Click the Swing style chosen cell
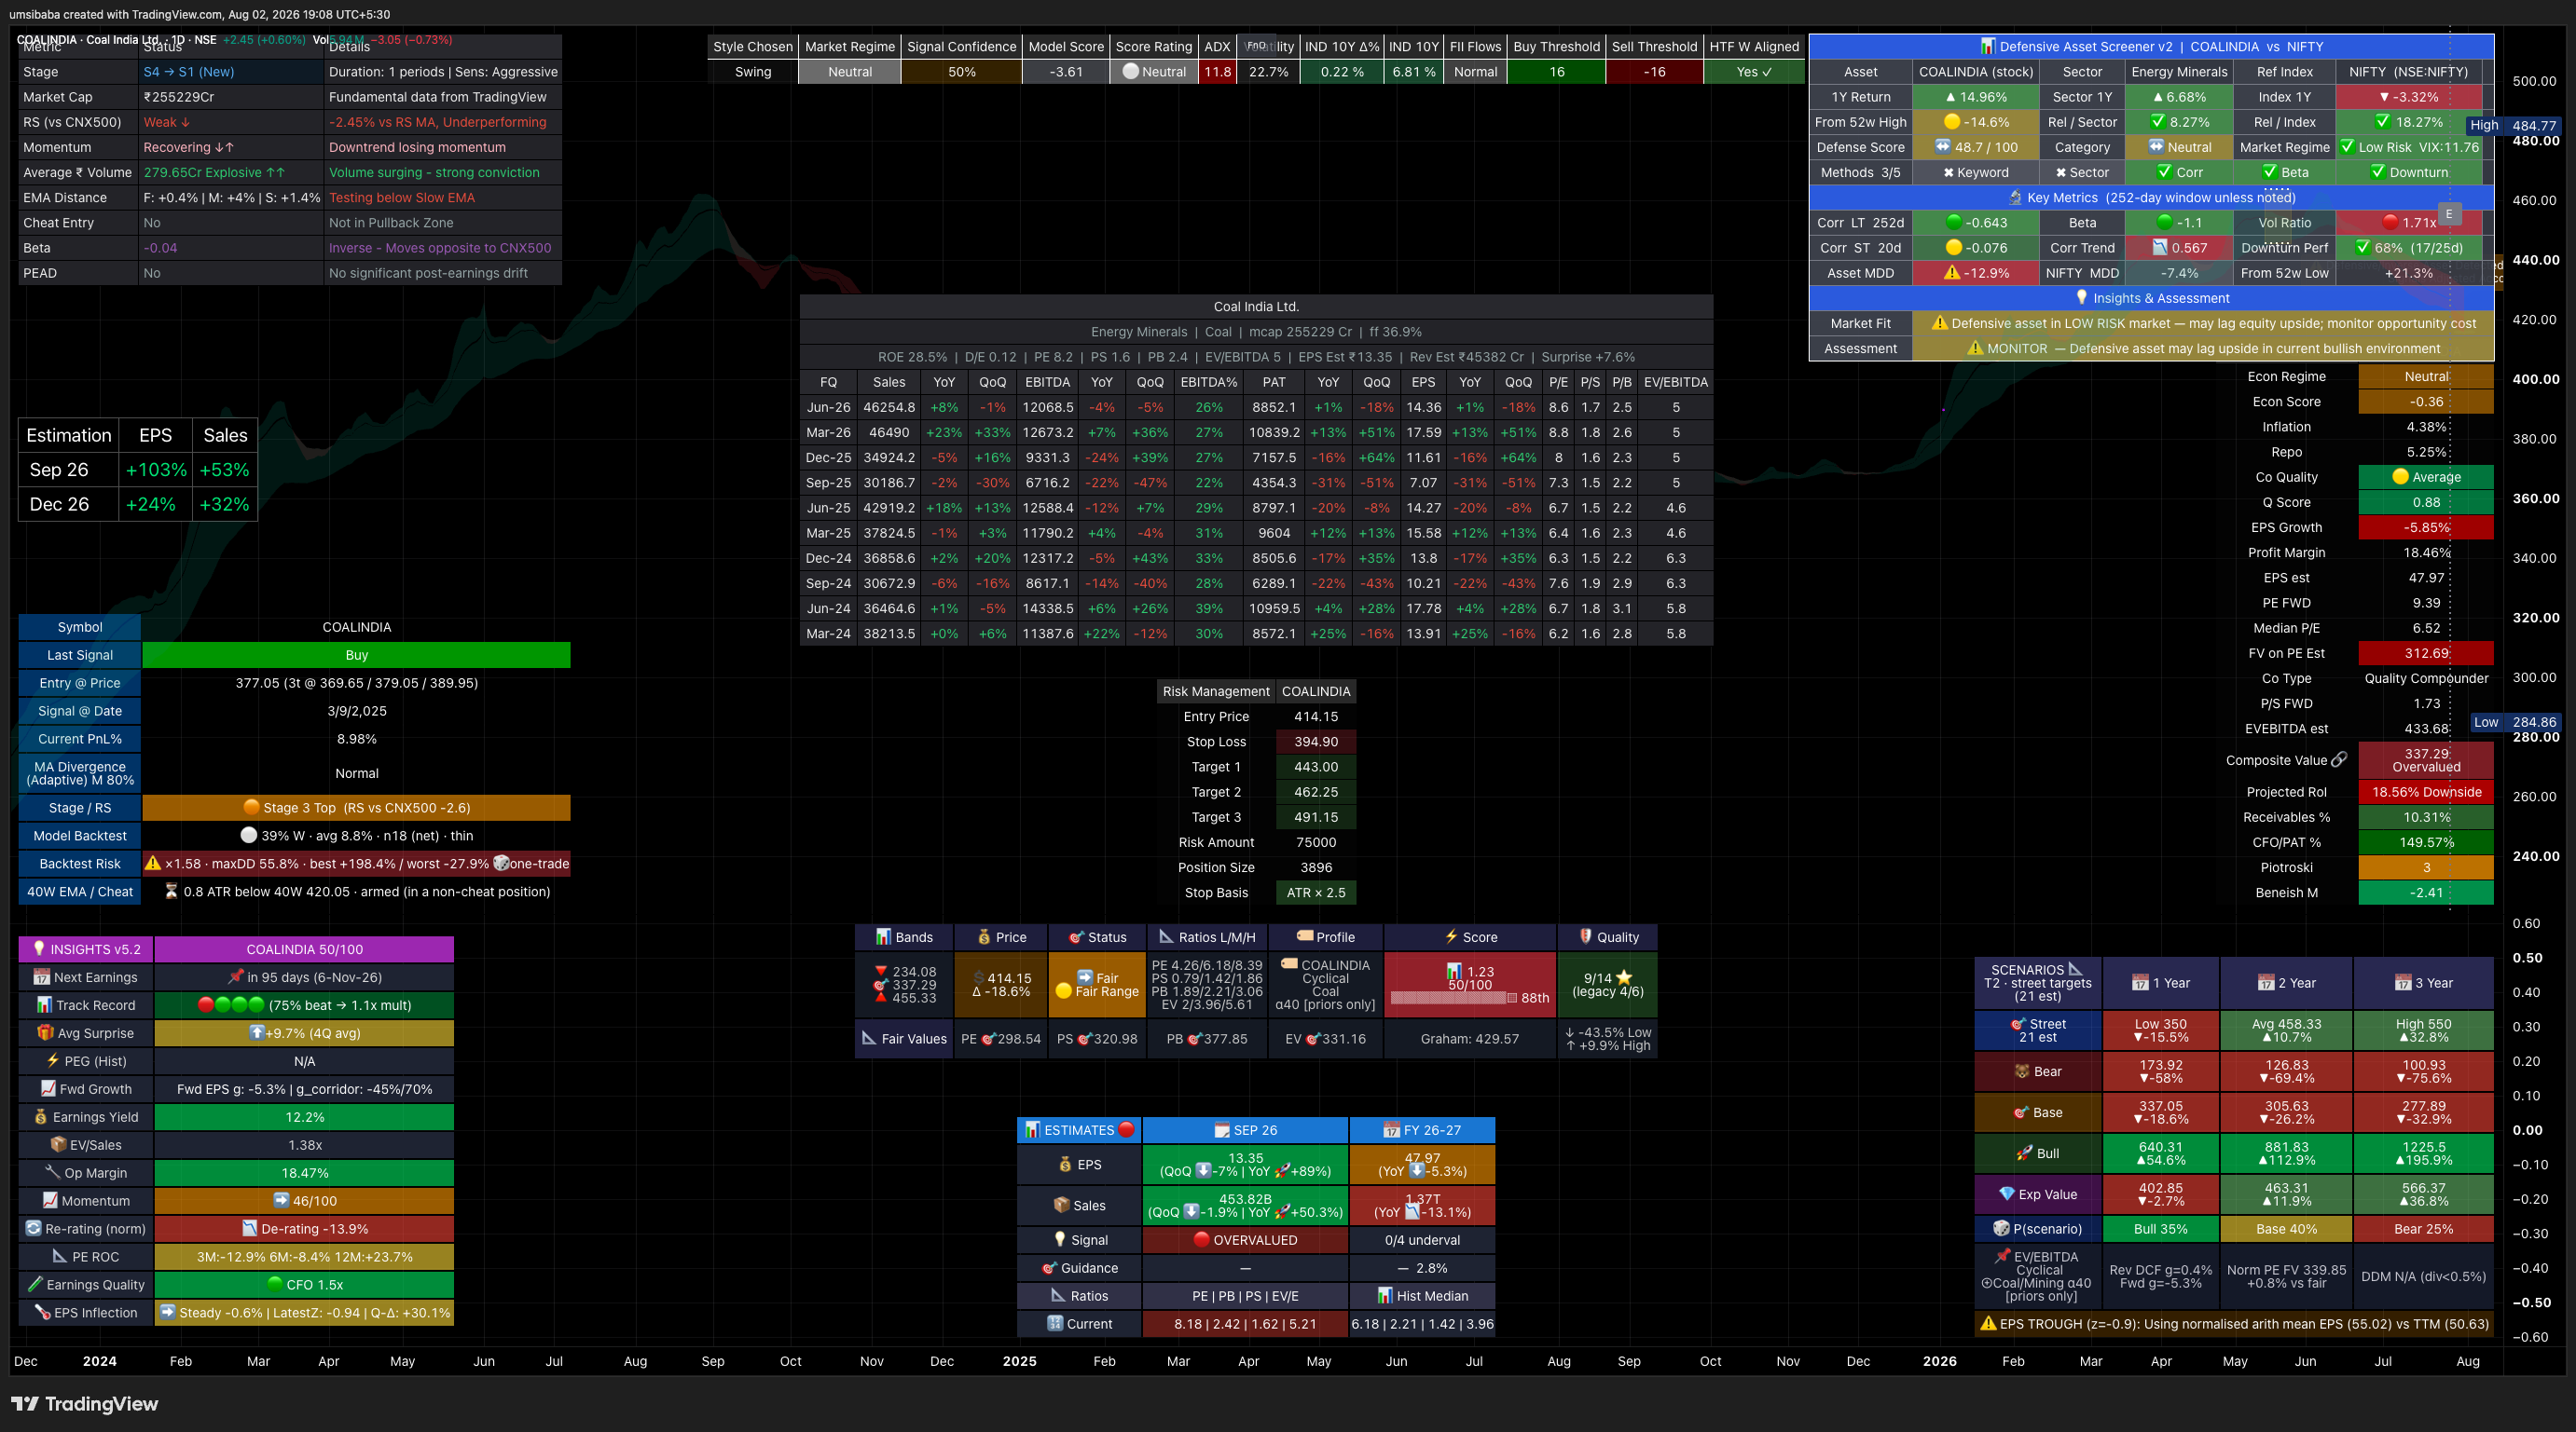 (753, 72)
